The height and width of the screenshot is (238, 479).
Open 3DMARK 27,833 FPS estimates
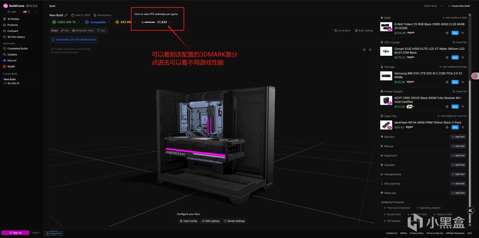[156, 22]
